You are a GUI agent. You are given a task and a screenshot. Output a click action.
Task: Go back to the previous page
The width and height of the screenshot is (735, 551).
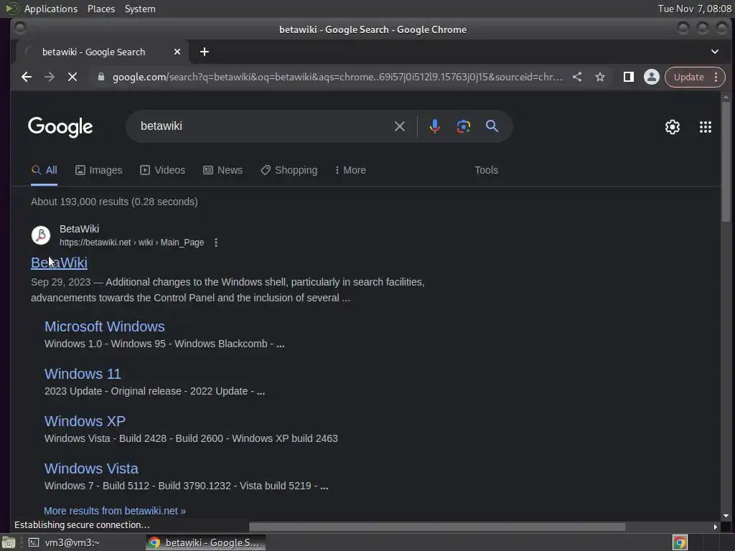27,77
